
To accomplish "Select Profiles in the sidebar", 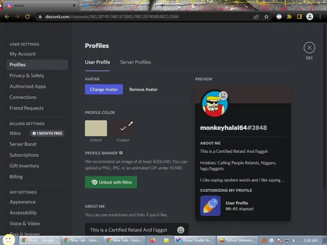I will click(37, 65).
